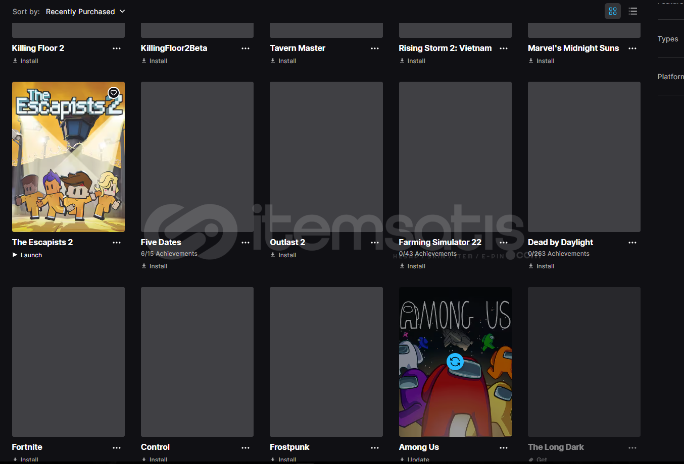
Task: Click the Frostpunk title text
Action: (289, 447)
